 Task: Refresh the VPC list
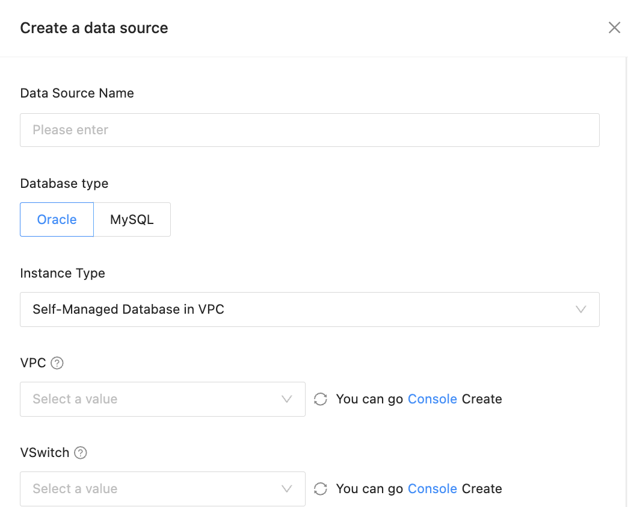(321, 399)
